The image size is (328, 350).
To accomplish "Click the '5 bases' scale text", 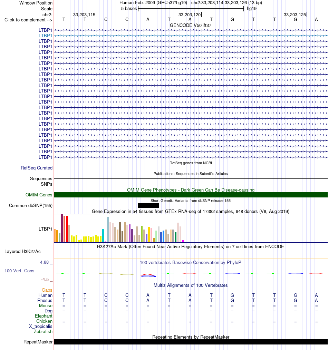I will click(129, 9).
